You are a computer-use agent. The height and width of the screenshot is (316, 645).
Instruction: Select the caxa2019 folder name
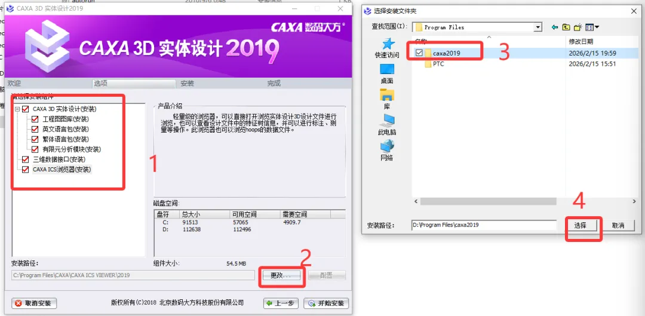coord(447,53)
